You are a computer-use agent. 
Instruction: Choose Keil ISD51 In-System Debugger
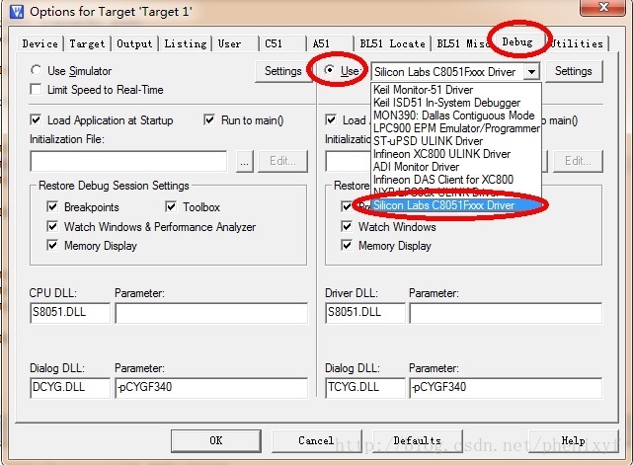coord(456,103)
